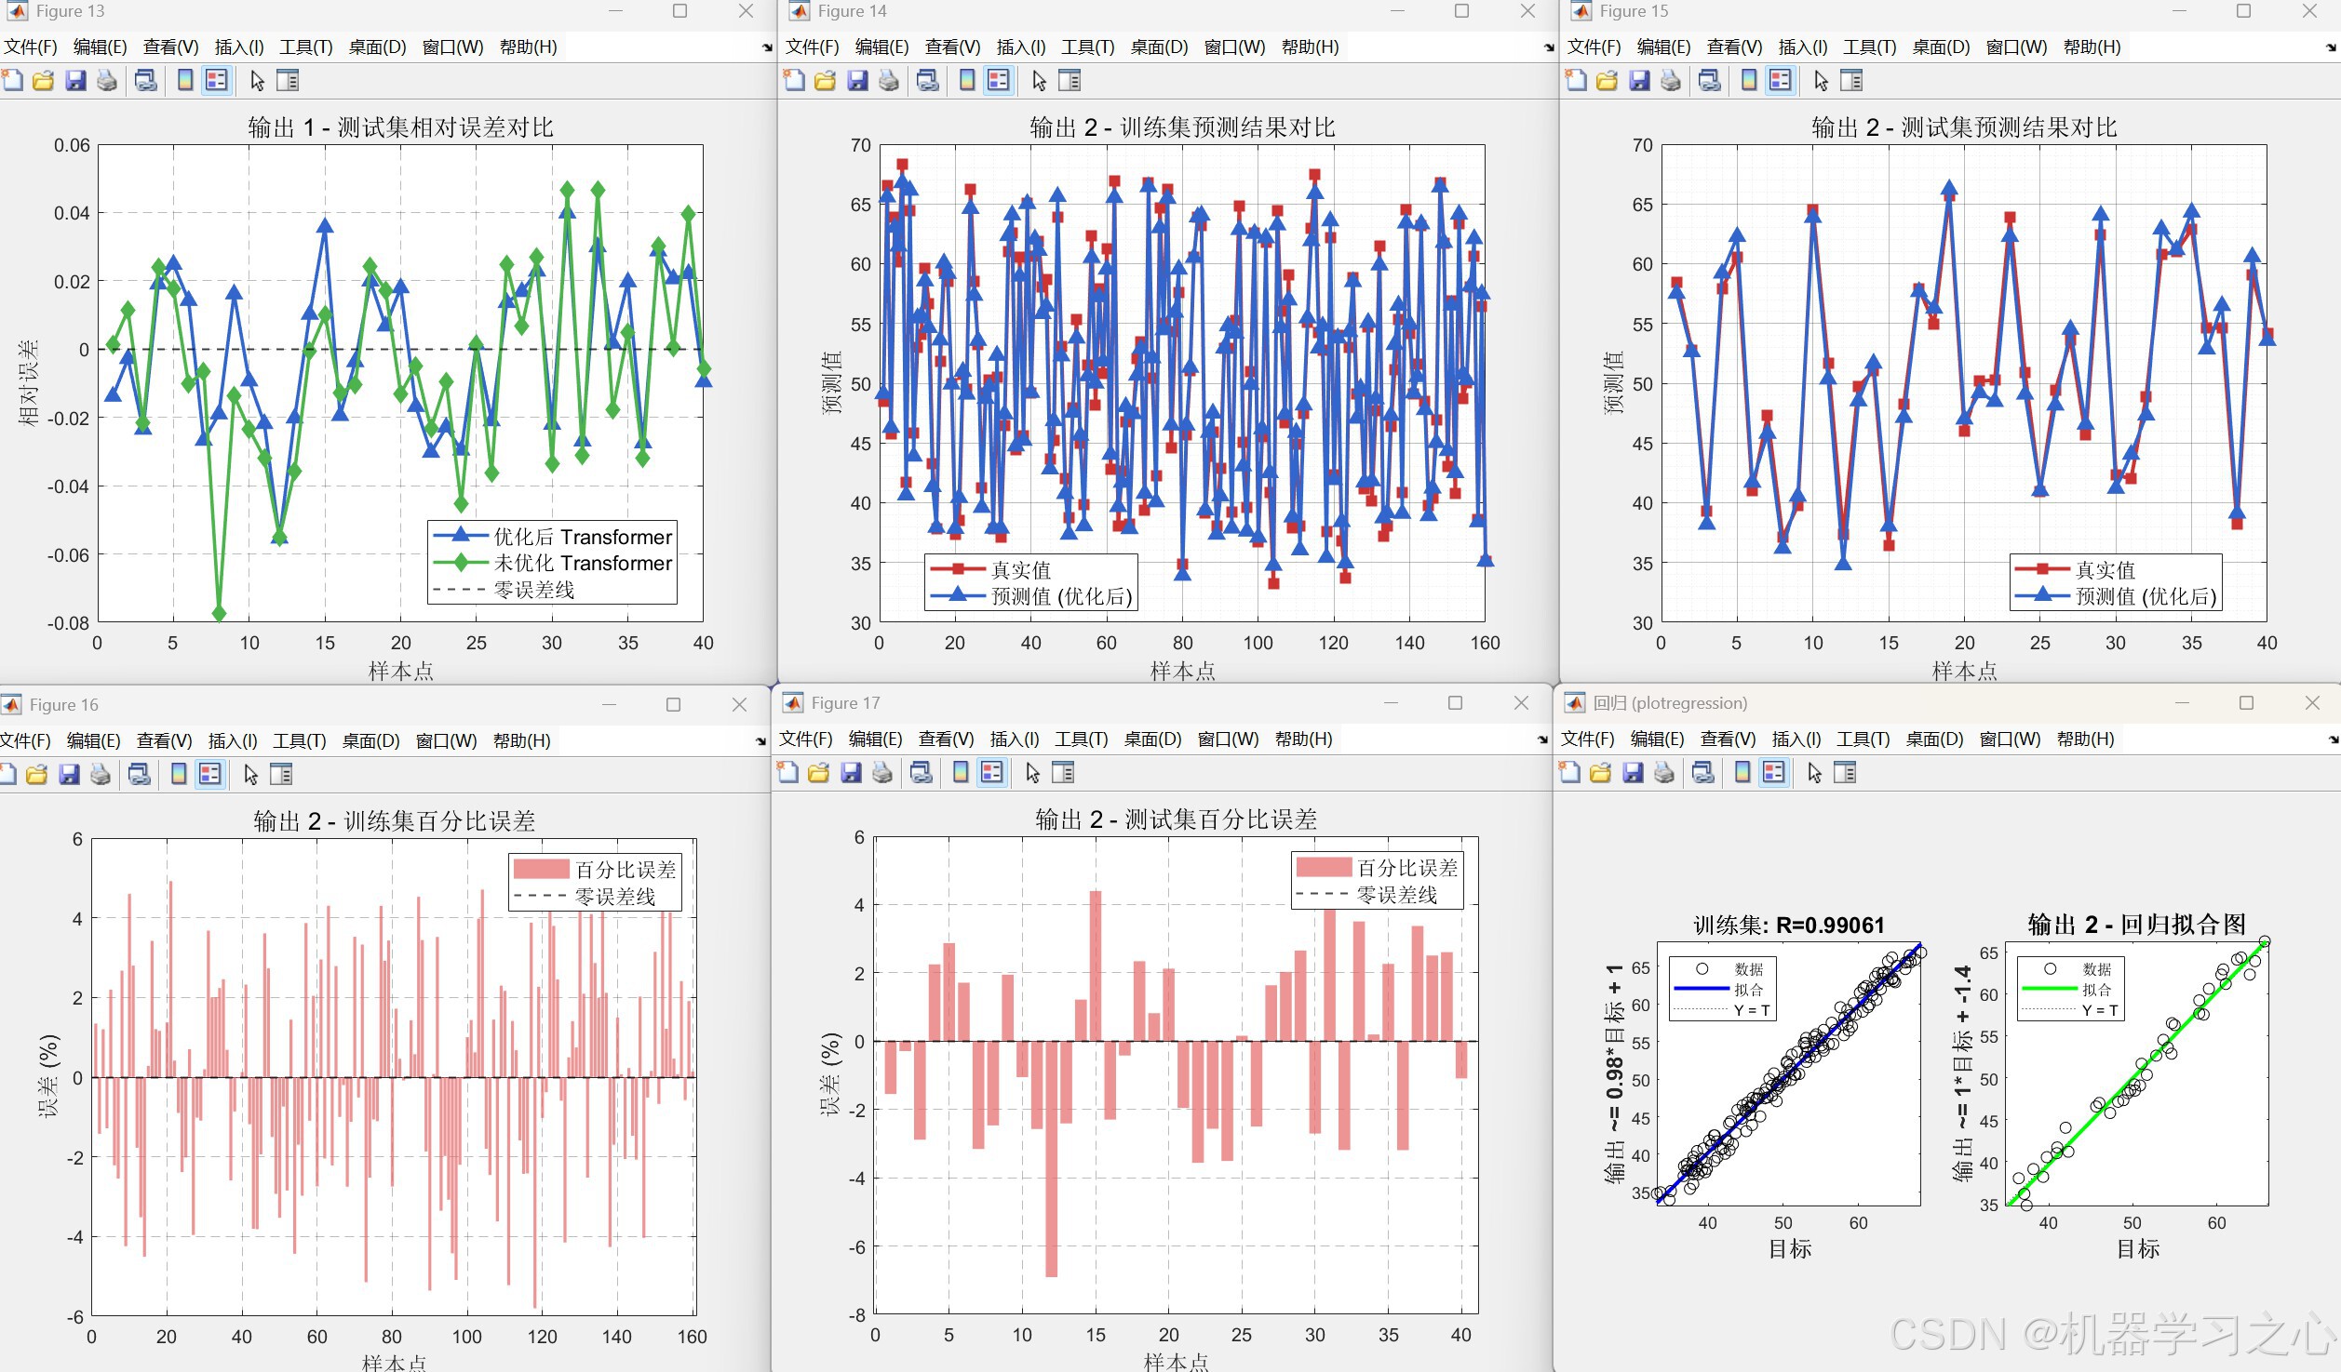Click Save icon in Figure 13 toolbar

[75, 81]
